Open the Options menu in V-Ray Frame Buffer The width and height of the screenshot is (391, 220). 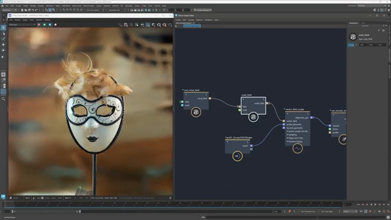(x=39, y=20)
